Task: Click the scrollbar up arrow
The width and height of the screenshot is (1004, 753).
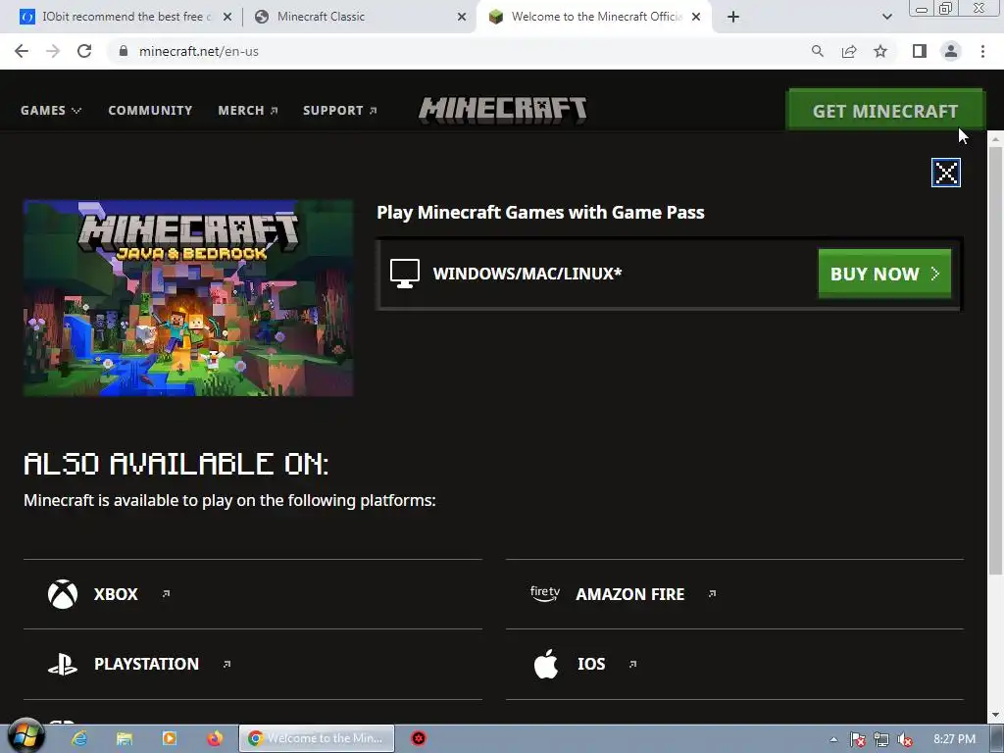Action: [x=995, y=137]
